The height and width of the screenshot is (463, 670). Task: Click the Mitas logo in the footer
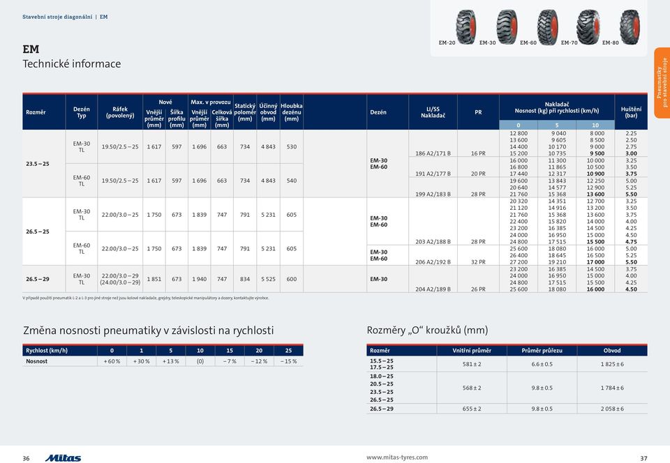tap(64, 458)
